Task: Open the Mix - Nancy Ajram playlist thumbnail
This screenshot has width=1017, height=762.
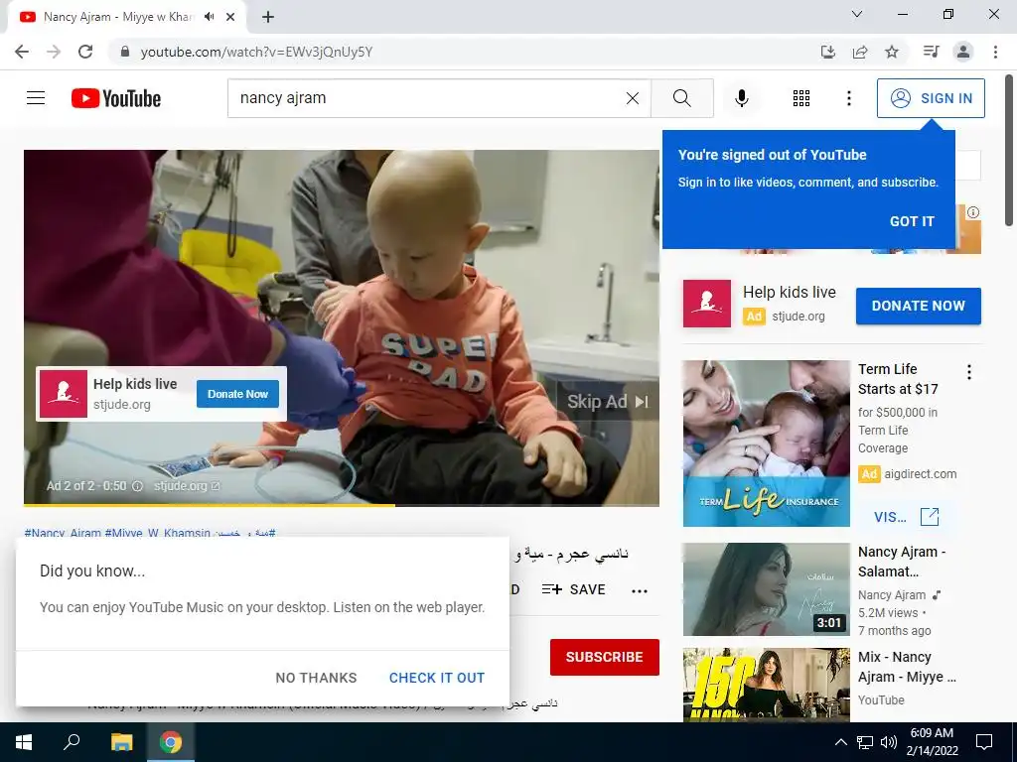Action: tap(766, 685)
